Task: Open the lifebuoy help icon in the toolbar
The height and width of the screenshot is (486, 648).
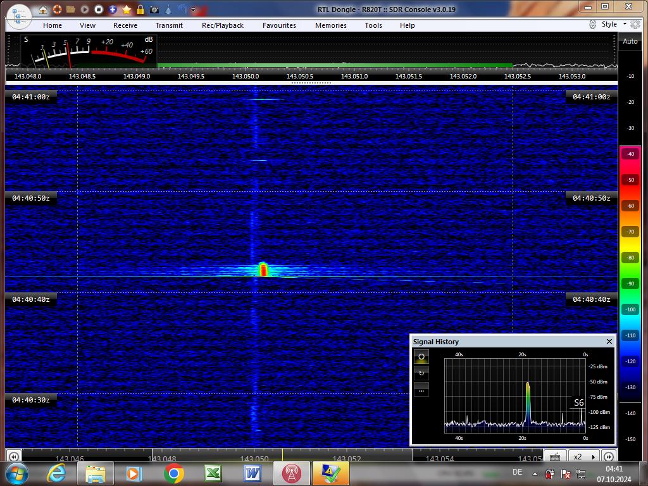Action: click(56, 9)
